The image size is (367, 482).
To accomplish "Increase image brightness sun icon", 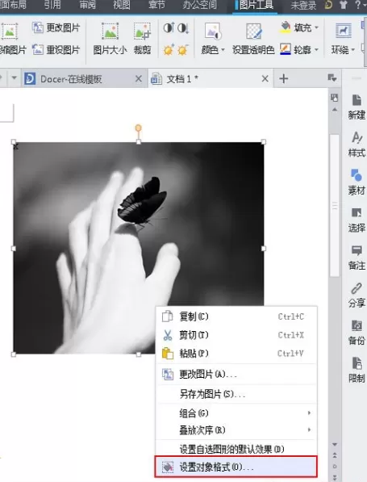I will coord(169,49).
